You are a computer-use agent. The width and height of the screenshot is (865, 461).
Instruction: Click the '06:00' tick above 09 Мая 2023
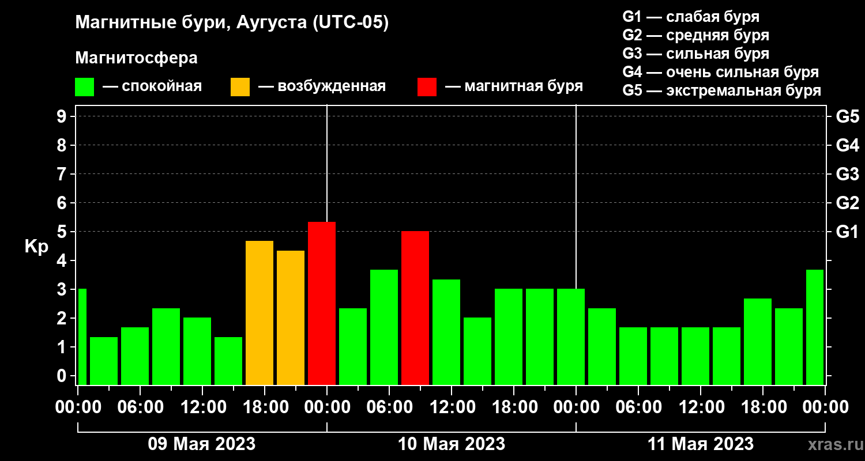point(140,407)
